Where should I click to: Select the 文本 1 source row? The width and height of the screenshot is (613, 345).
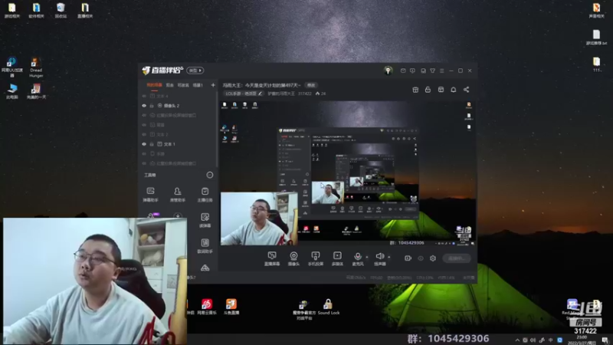click(x=178, y=144)
